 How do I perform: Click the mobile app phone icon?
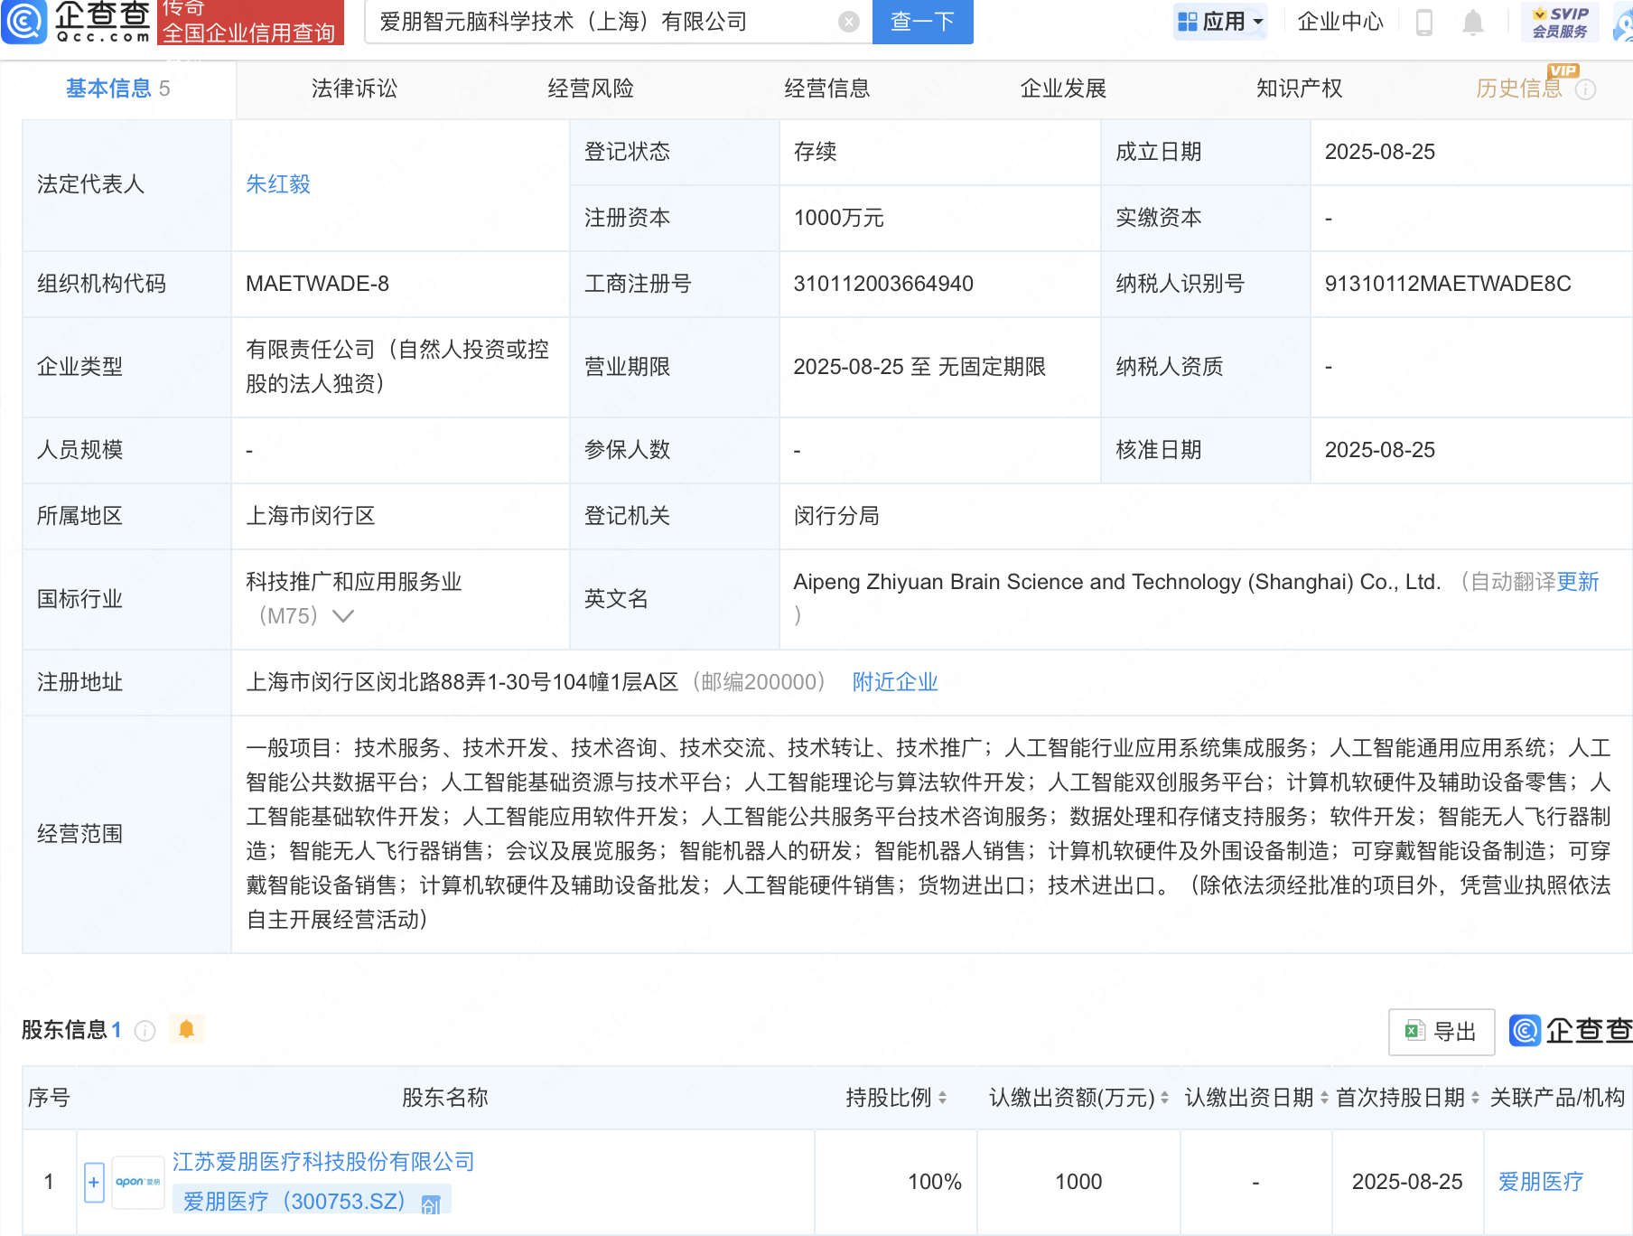pos(1424,22)
